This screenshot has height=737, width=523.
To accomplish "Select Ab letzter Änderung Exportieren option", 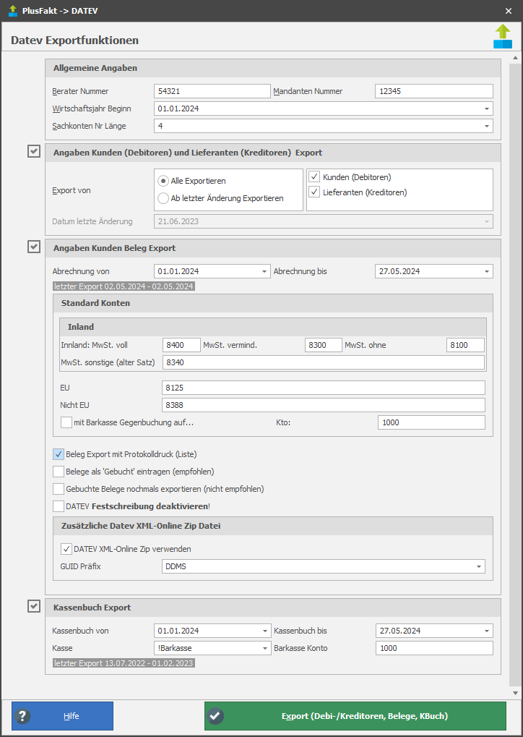I will [163, 198].
